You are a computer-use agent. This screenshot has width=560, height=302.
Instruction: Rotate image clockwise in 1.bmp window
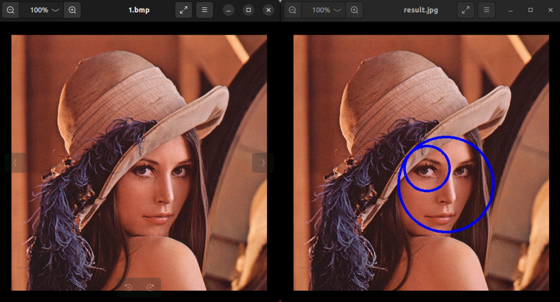point(150,287)
